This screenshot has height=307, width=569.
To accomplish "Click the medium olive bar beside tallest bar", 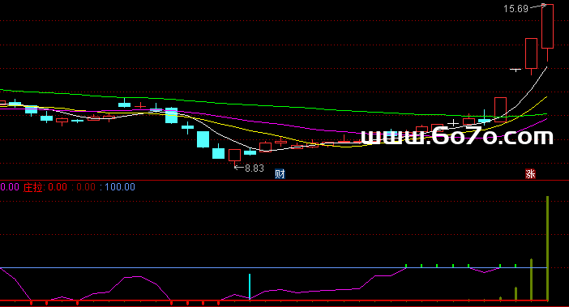I will [531, 279].
